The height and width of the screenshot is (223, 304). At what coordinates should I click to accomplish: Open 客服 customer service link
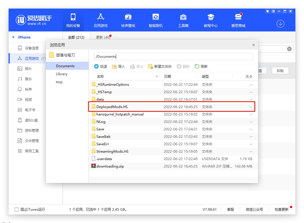[231, 210]
